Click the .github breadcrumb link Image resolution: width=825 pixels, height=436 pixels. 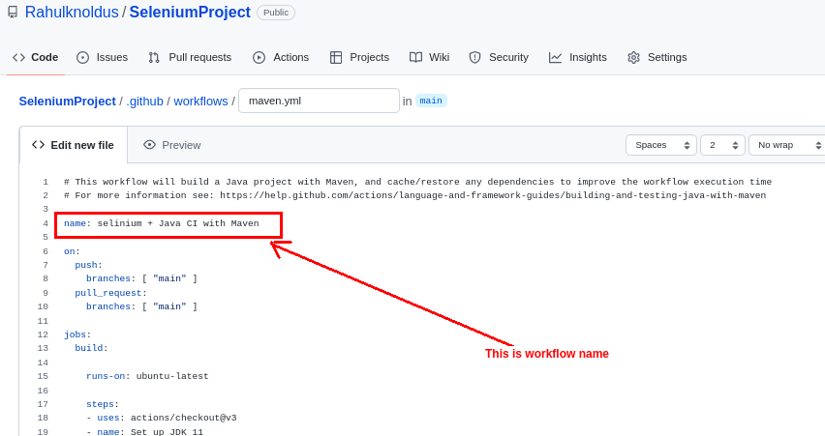(144, 101)
